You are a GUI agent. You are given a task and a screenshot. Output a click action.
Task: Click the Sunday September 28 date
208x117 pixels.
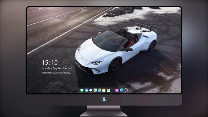point(57,68)
